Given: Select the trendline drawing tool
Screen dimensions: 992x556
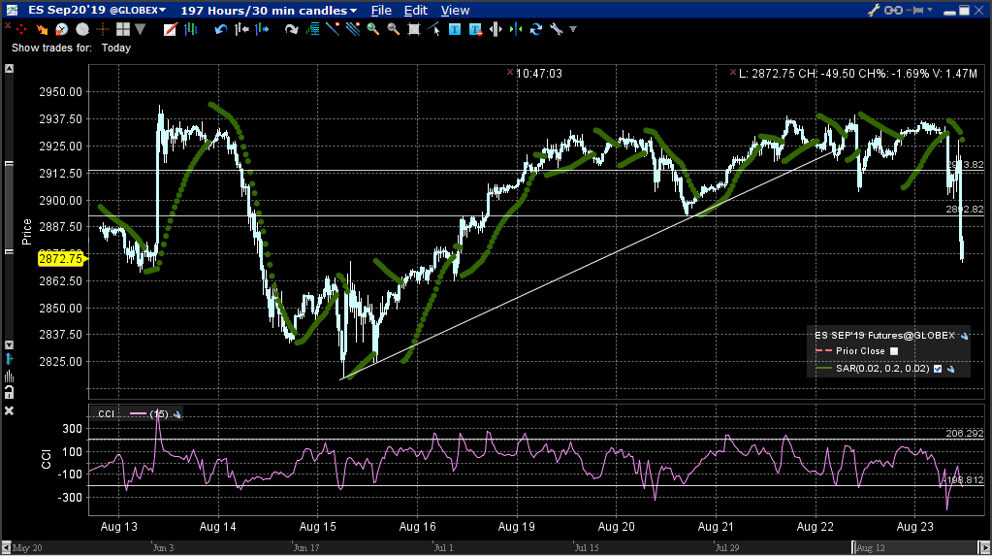Looking at the screenshot, I should [333, 29].
